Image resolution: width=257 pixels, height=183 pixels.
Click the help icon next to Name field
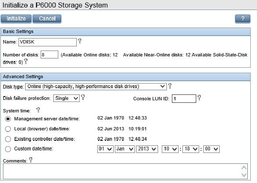pyautogui.click(x=80, y=41)
